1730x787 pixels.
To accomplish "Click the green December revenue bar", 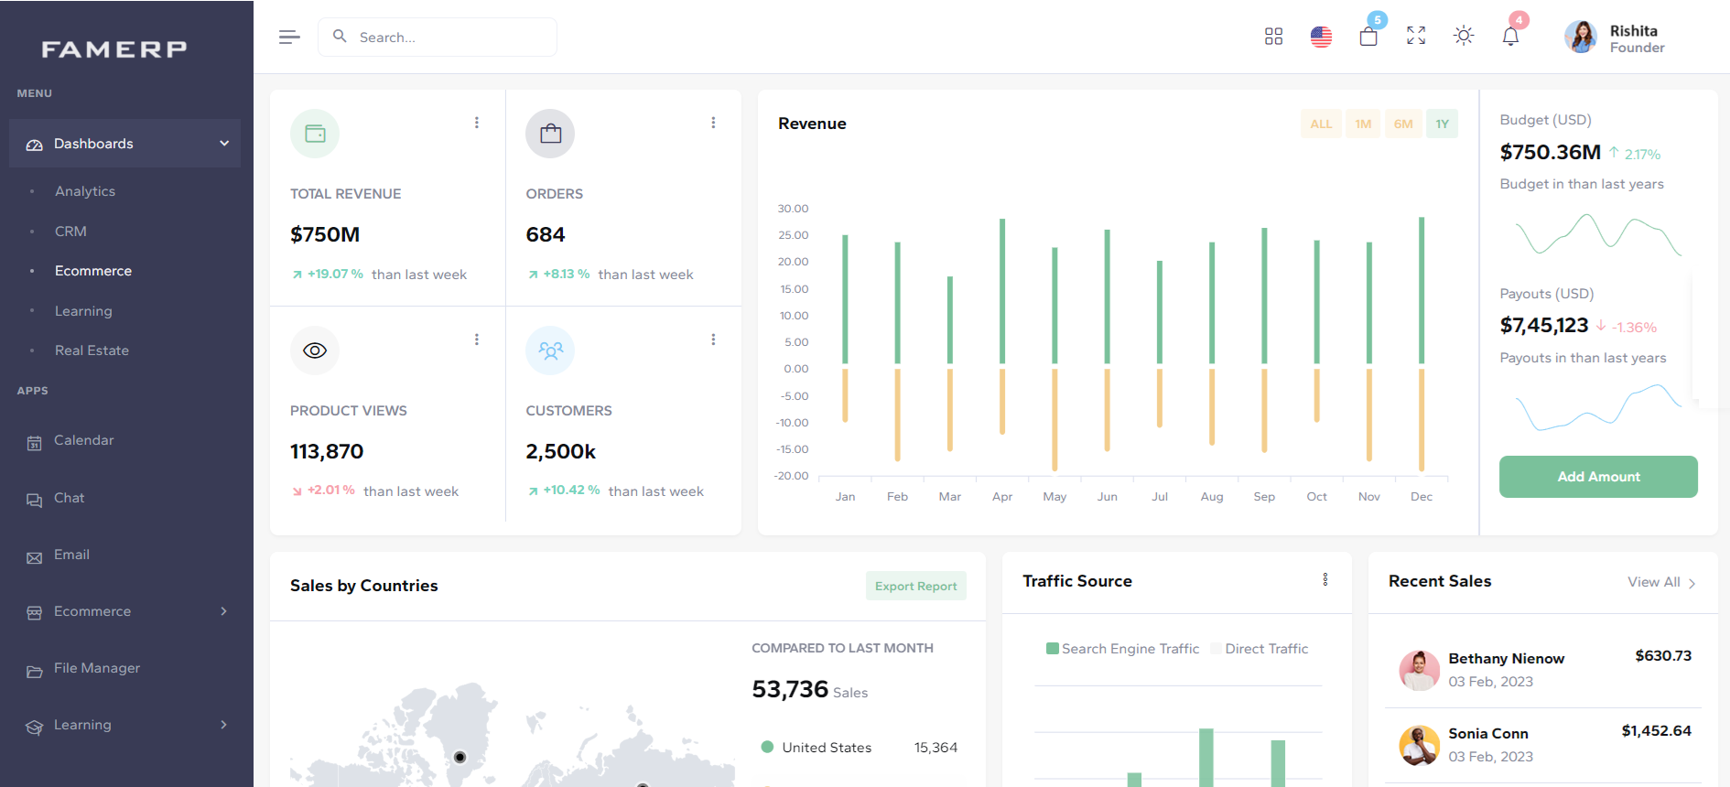I will tap(1422, 291).
